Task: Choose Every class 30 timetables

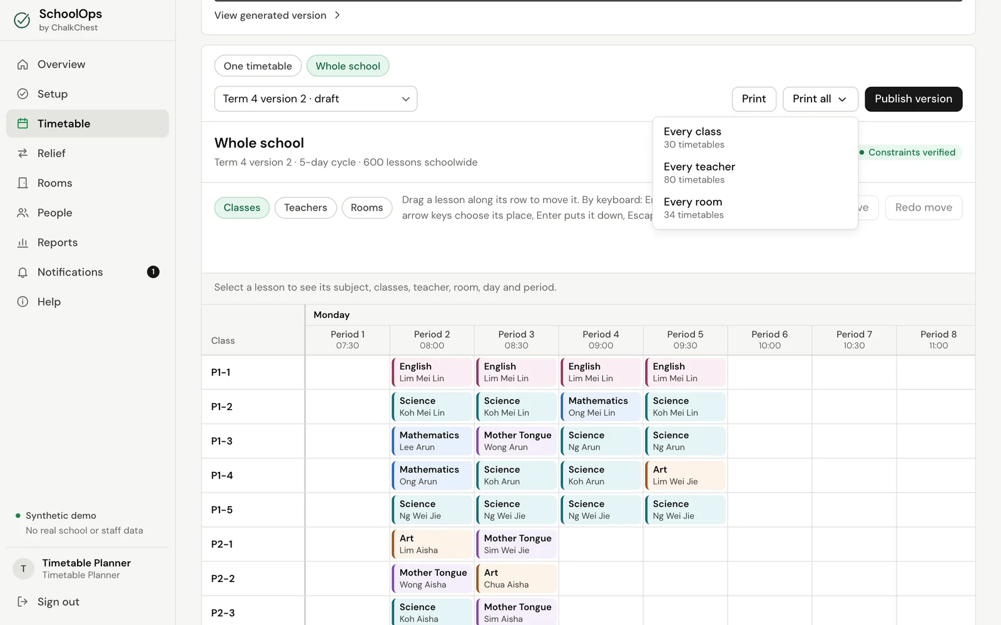Action: point(755,137)
